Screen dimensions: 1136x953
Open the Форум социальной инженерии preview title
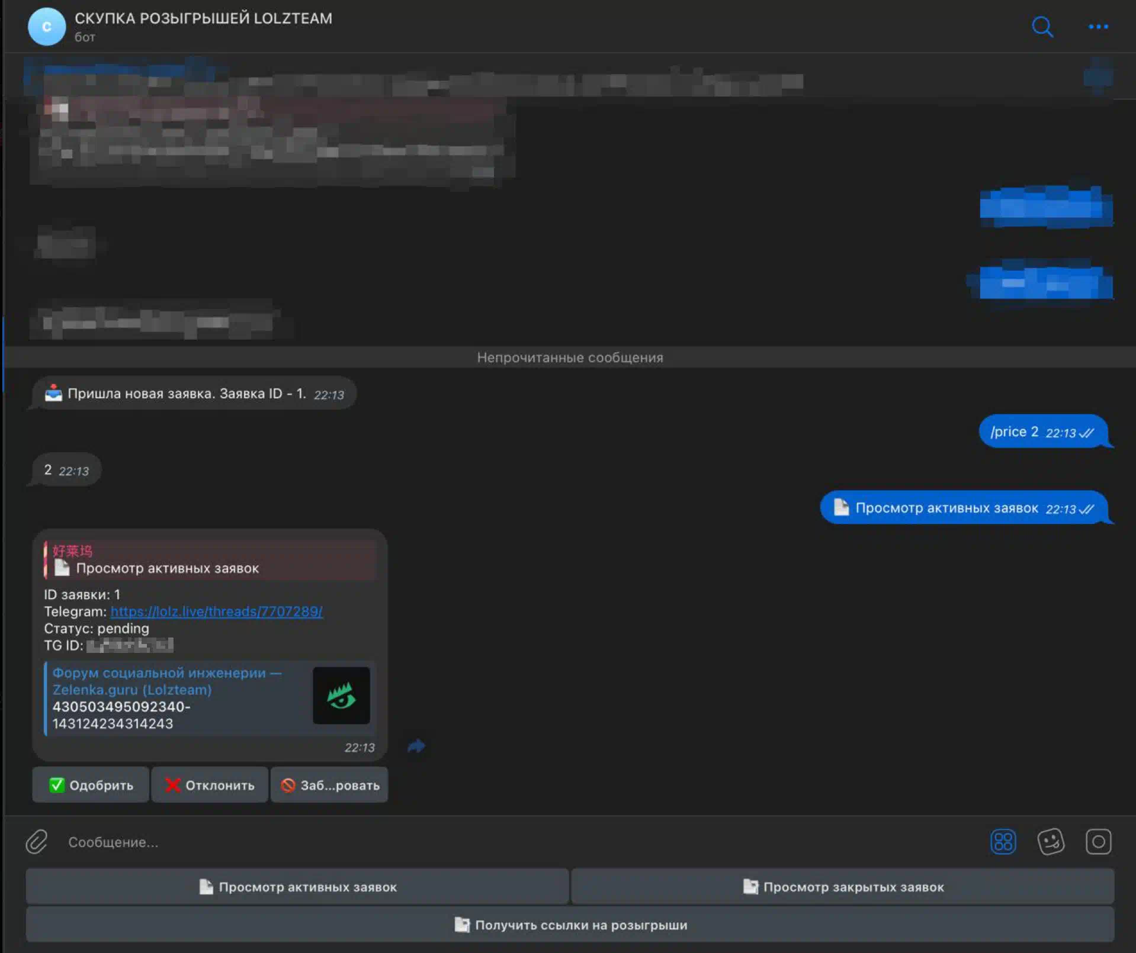coord(166,681)
